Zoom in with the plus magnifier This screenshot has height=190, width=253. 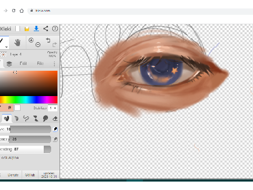coord(31,40)
